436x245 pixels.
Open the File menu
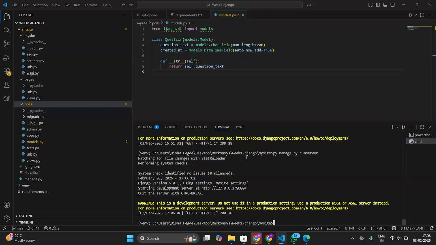coord(15,5)
